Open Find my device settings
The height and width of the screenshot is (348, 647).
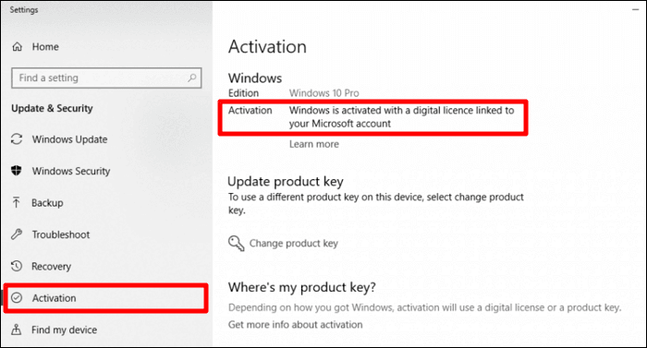coord(64,330)
